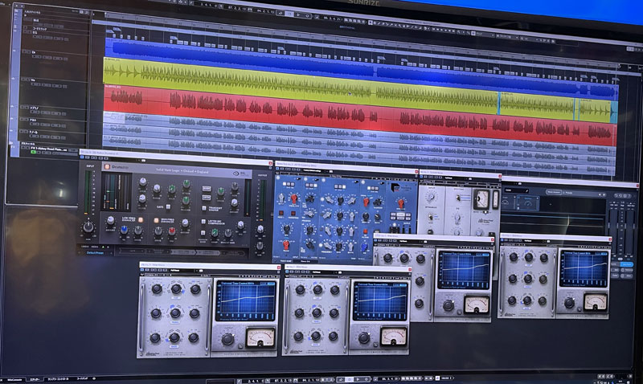Screen dimensions: 643x384
Task: Click the EQ curve display of leftmost passive EQ
Action: 246,300
